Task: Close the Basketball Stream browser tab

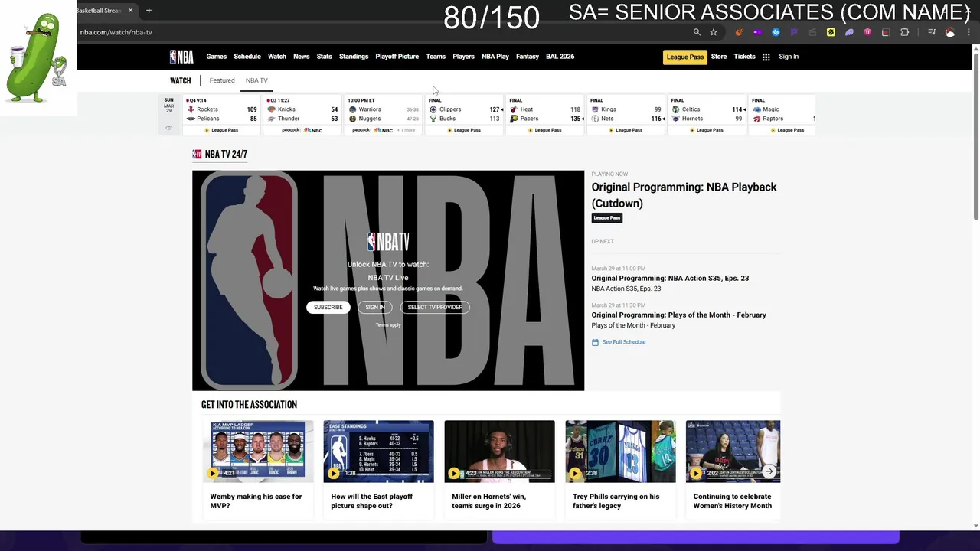Action: [130, 11]
